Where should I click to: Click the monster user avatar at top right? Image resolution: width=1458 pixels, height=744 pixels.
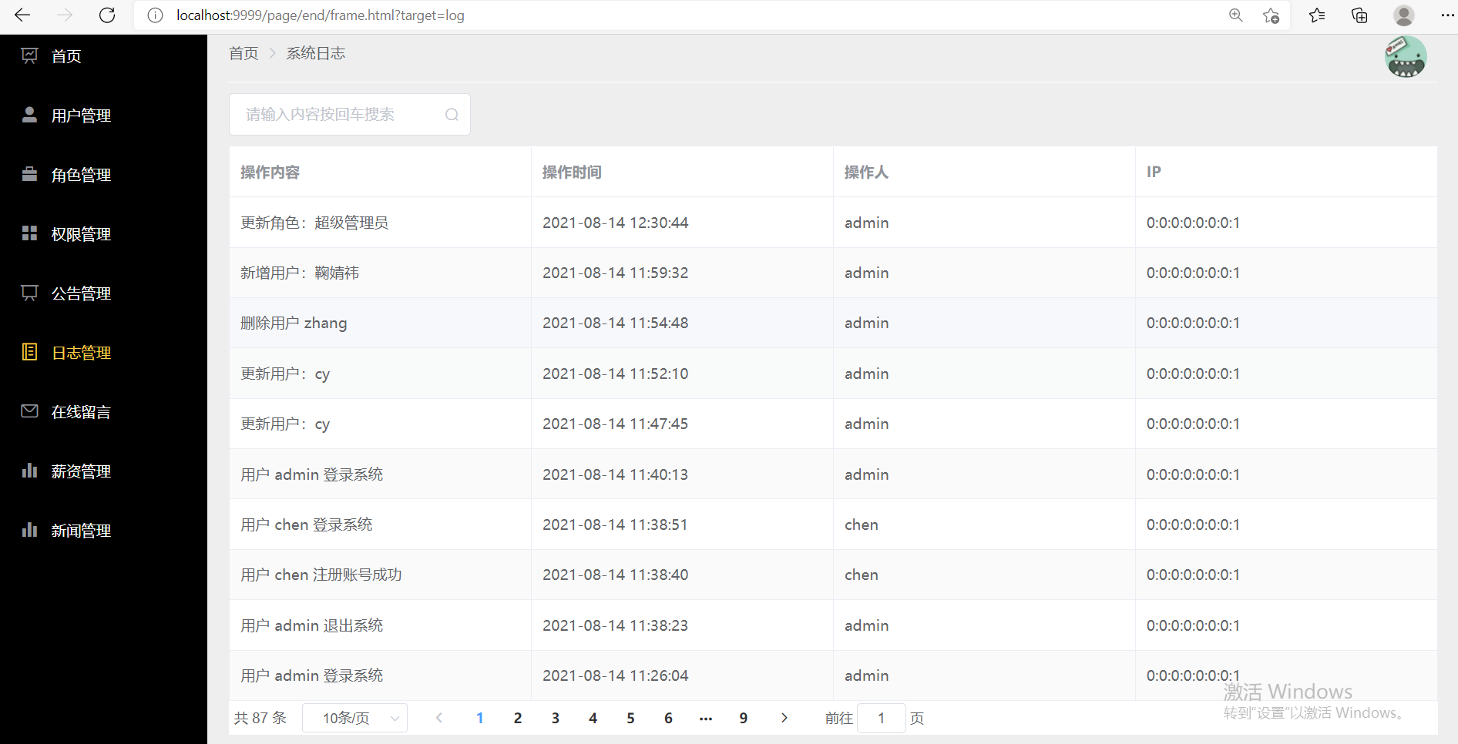pos(1406,57)
